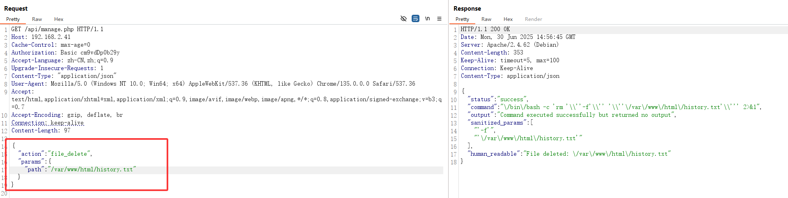Switch to the Raw tab in Request
Image resolution: width=788 pixels, height=198 pixels.
37,19
